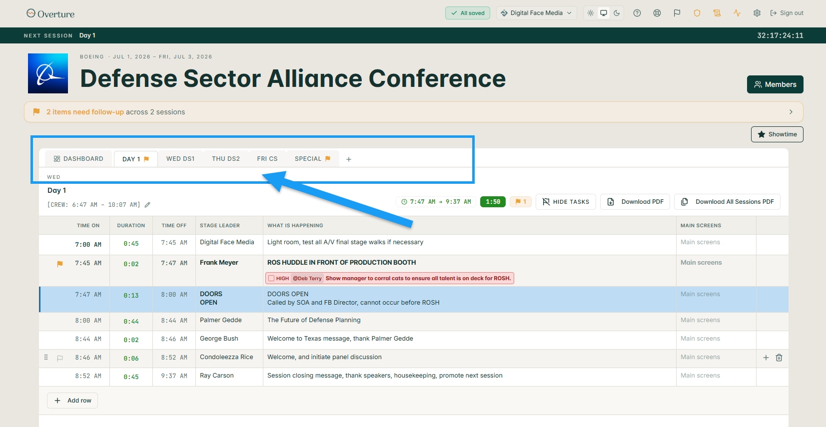Grab the drag handle on Condoleezza Rice row

point(46,358)
